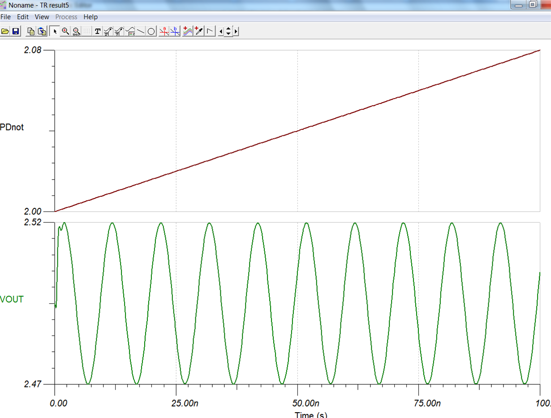Click the flag marker icon
Screen dimensions: 551x418
[x=210, y=31]
